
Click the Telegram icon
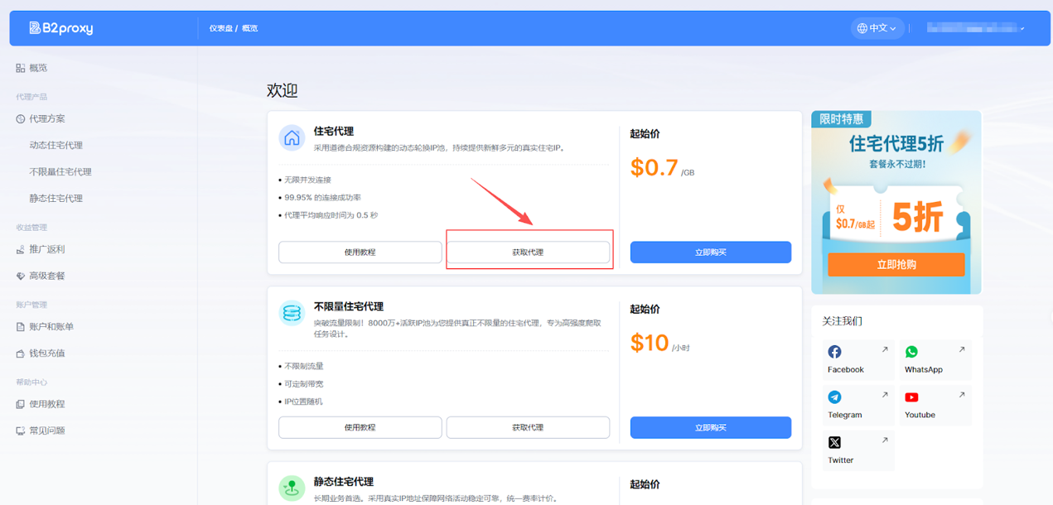click(834, 397)
